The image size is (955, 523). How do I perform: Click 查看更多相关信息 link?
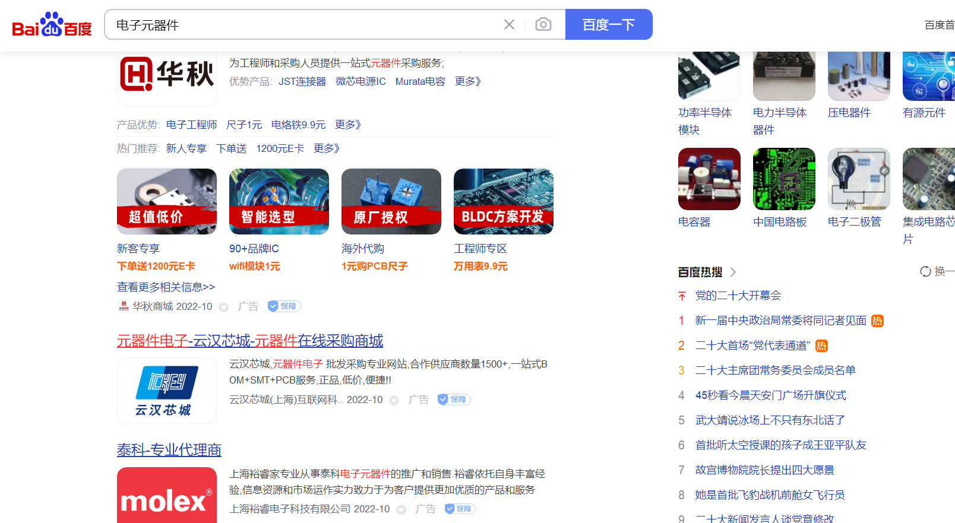(x=166, y=287)
